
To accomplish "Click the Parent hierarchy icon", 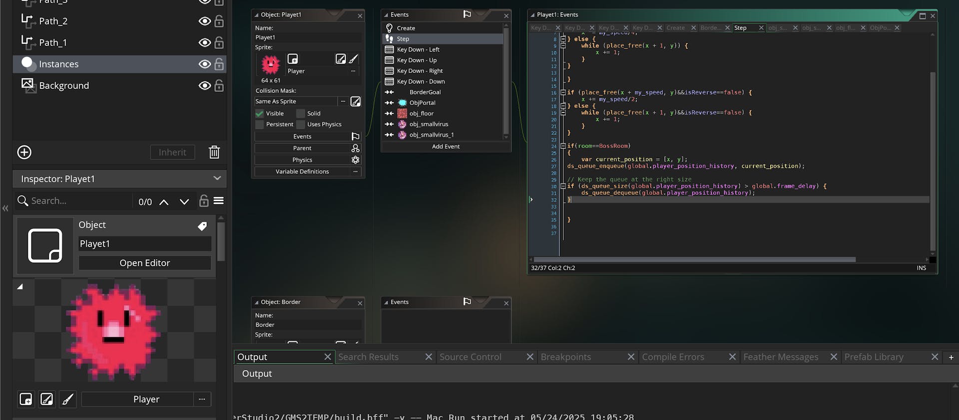I will point(356,148).
